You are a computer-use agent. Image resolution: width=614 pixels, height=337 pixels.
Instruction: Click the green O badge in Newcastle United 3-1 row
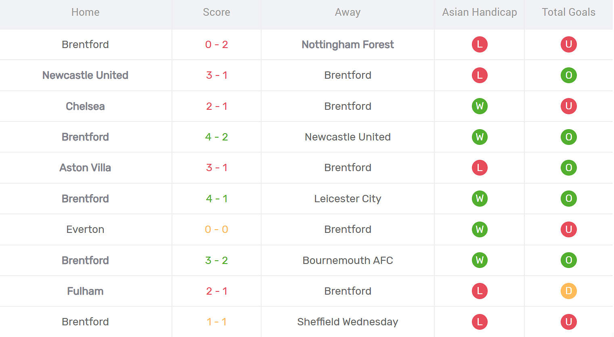[568, 75]
